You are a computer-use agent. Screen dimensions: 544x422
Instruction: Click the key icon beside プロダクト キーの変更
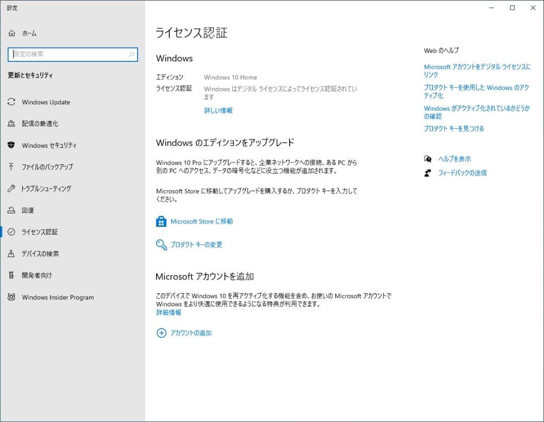tap(161, 244)
